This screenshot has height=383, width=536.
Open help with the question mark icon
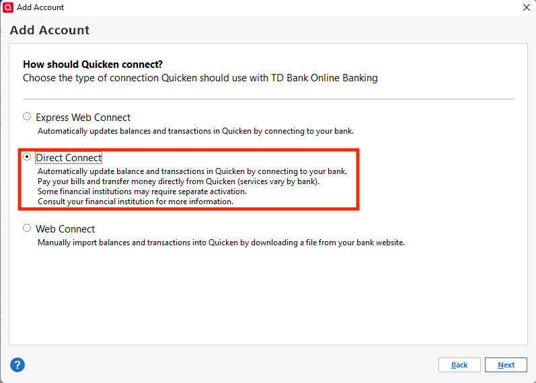pyautogui.click(x=17, y=365)
